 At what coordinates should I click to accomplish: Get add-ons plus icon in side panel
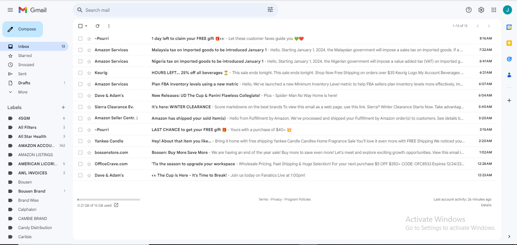[x=509, y=100]
